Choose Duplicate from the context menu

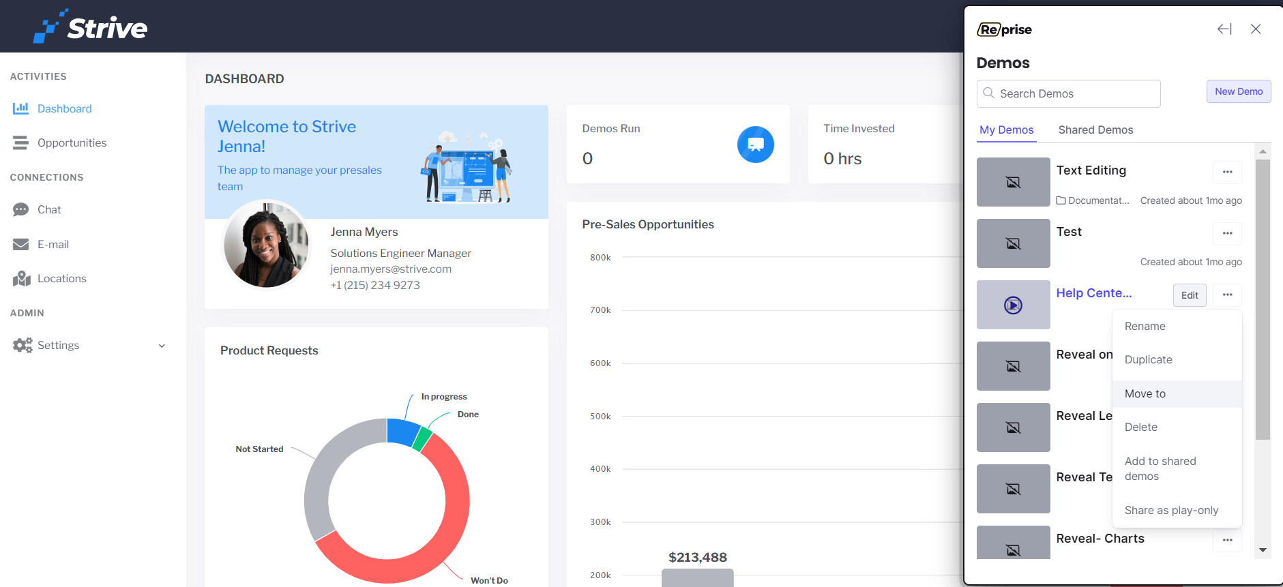(1148, 359)
